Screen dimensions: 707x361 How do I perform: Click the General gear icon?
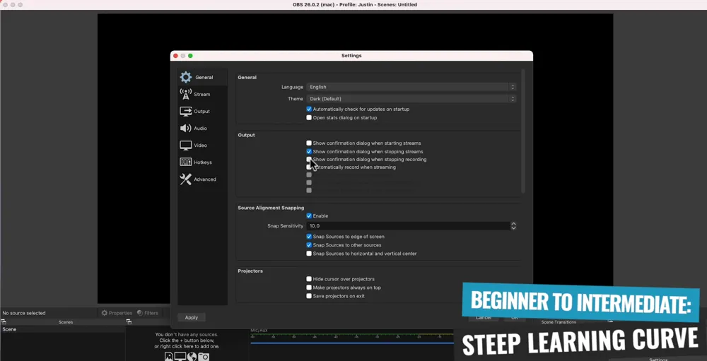click(x=186, y=77)
